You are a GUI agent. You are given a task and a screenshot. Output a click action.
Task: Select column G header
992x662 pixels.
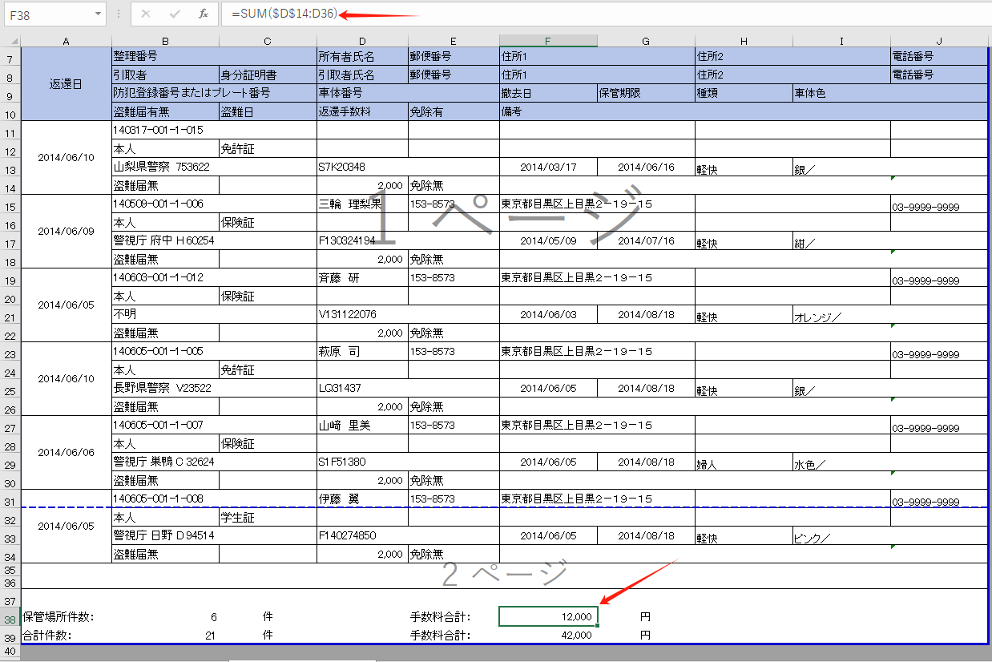pyautogui.click(x=646, y=41)
